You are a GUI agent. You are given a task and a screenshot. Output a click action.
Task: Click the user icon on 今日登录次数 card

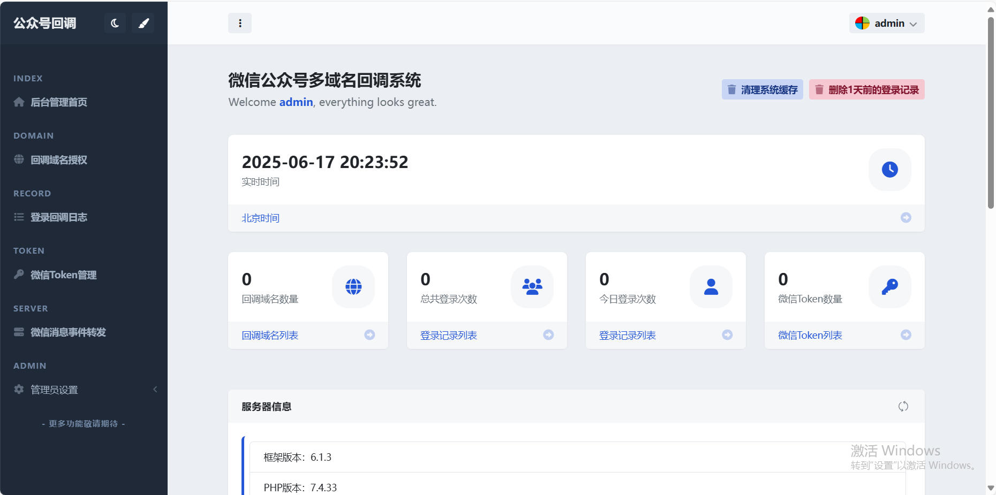pos(711,287)
